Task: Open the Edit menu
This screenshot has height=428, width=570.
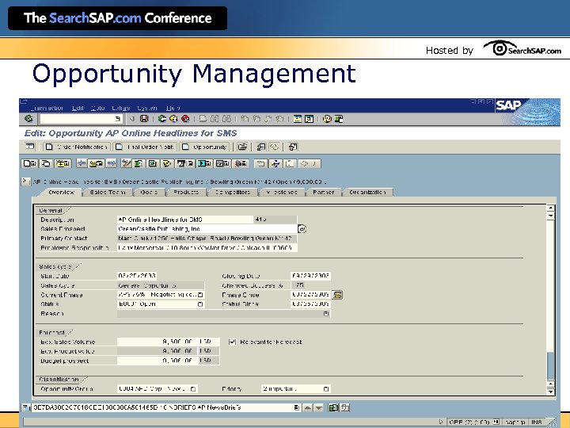Action: (x=78, y=108)
